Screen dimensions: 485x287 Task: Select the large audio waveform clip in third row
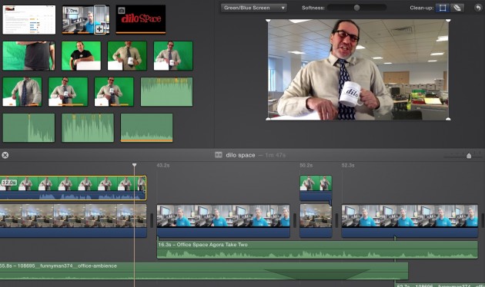click(167, 92)
